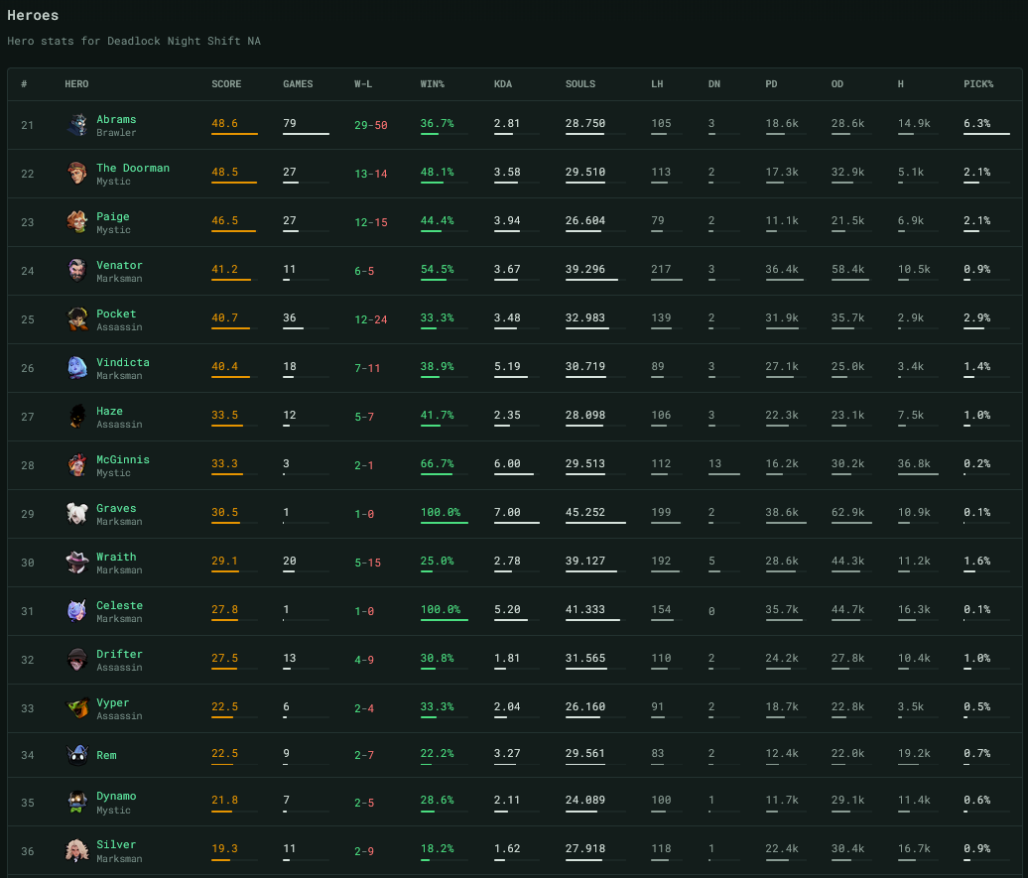Sort by the PD column header
1028x878 pixels.
(771, 84)
